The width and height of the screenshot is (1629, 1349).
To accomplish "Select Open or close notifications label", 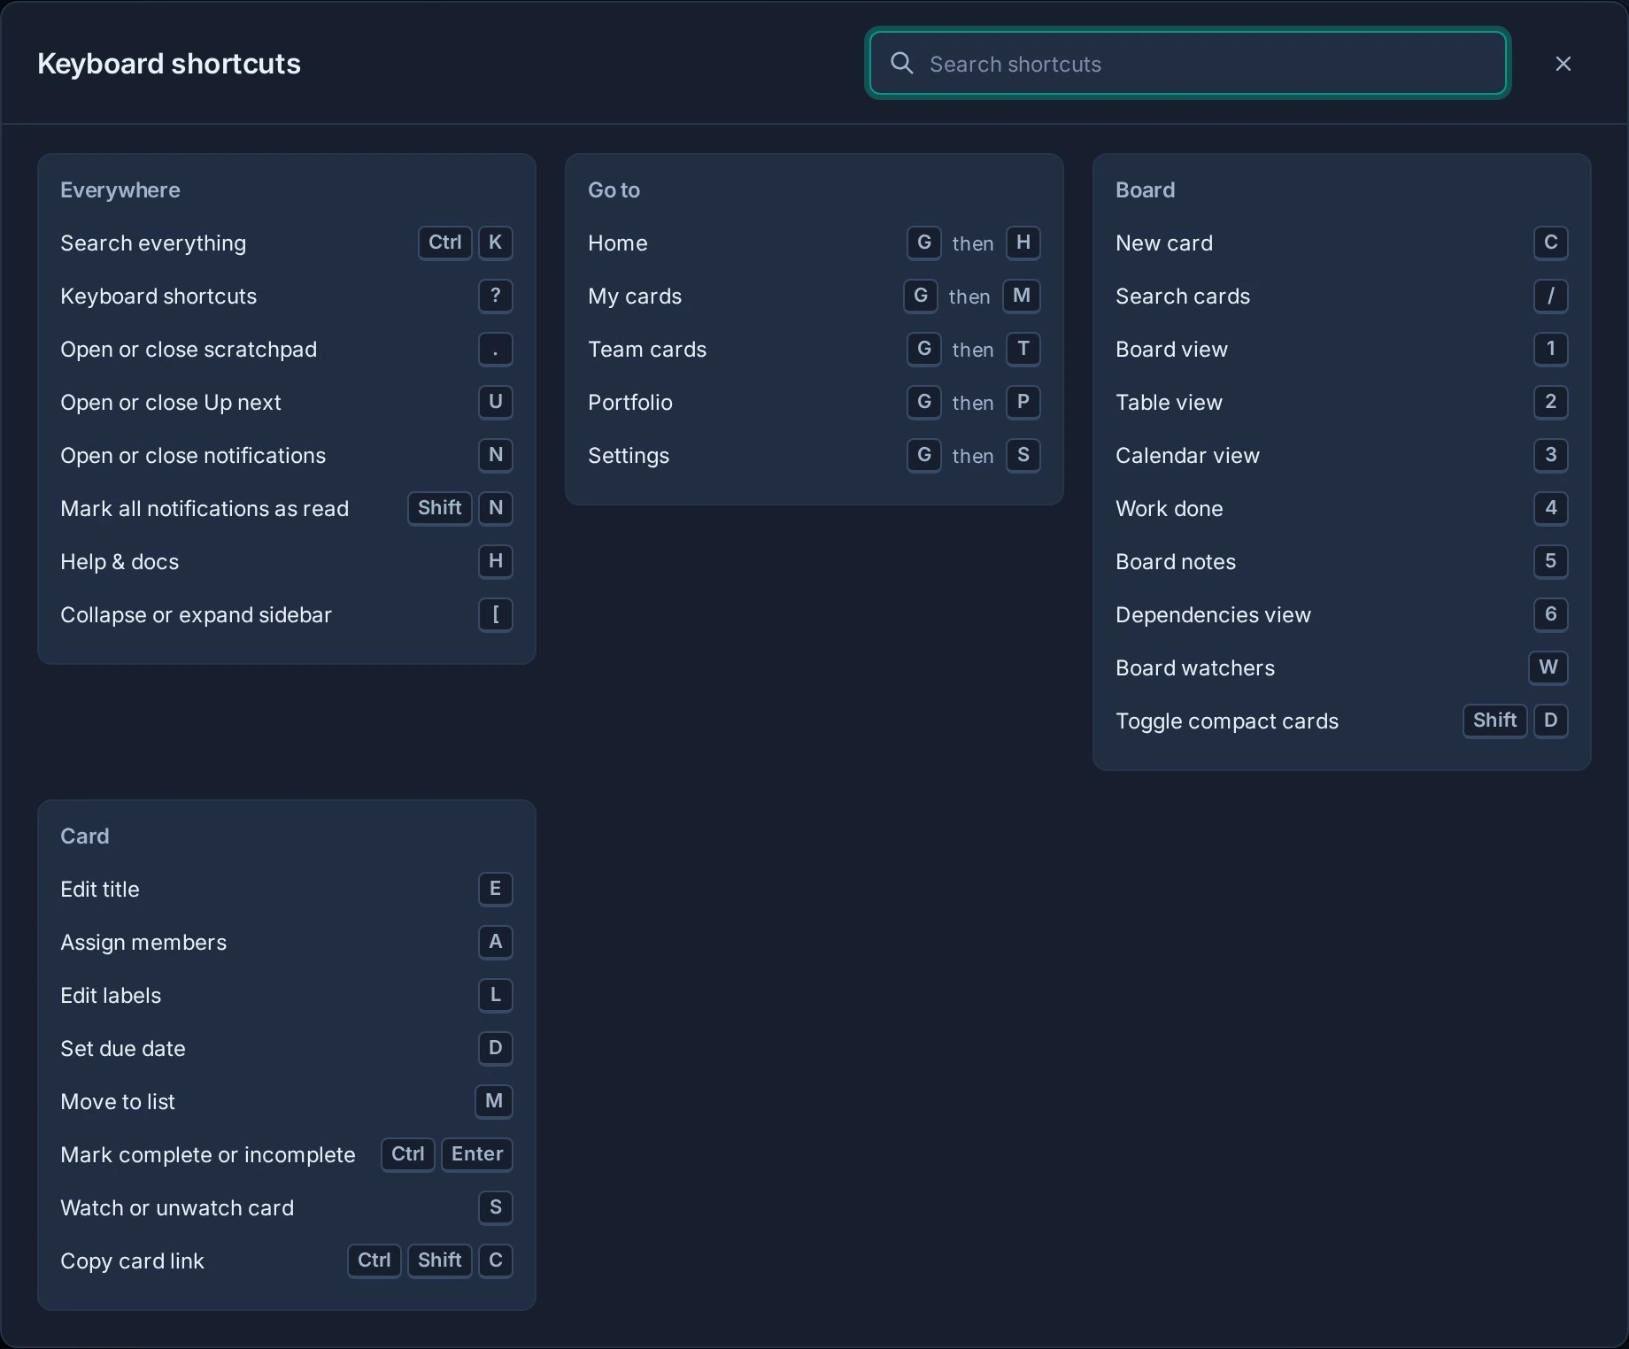I will [x=193, y=456].
